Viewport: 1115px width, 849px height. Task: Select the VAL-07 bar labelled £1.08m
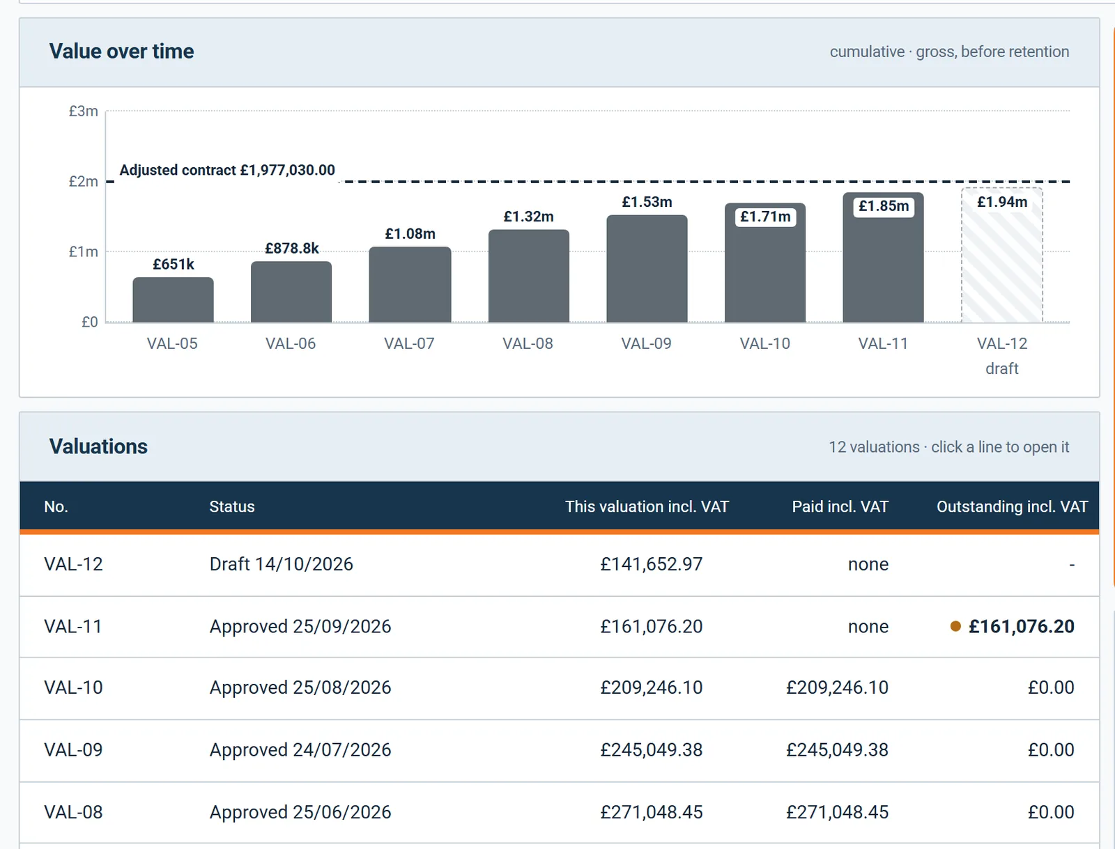(410, 284)
